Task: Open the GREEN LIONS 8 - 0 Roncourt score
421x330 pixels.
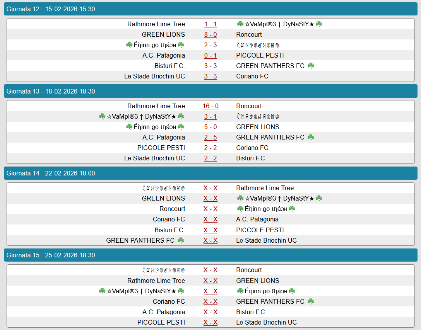Action: pyautogui.click(x=210, y=34)
